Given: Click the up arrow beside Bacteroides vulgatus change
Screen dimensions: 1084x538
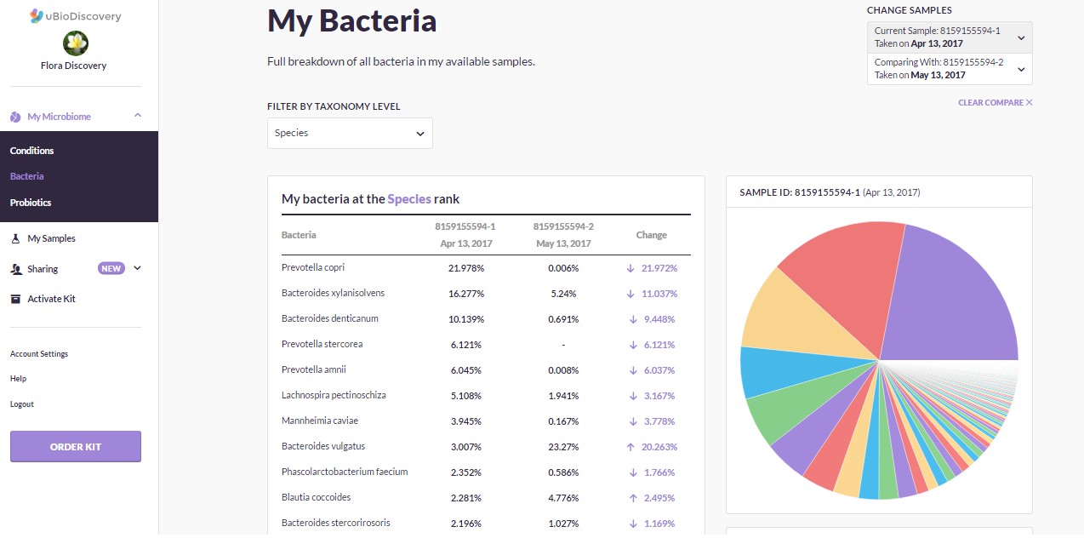Looking at the screenshot, I should tap(630, 446).
